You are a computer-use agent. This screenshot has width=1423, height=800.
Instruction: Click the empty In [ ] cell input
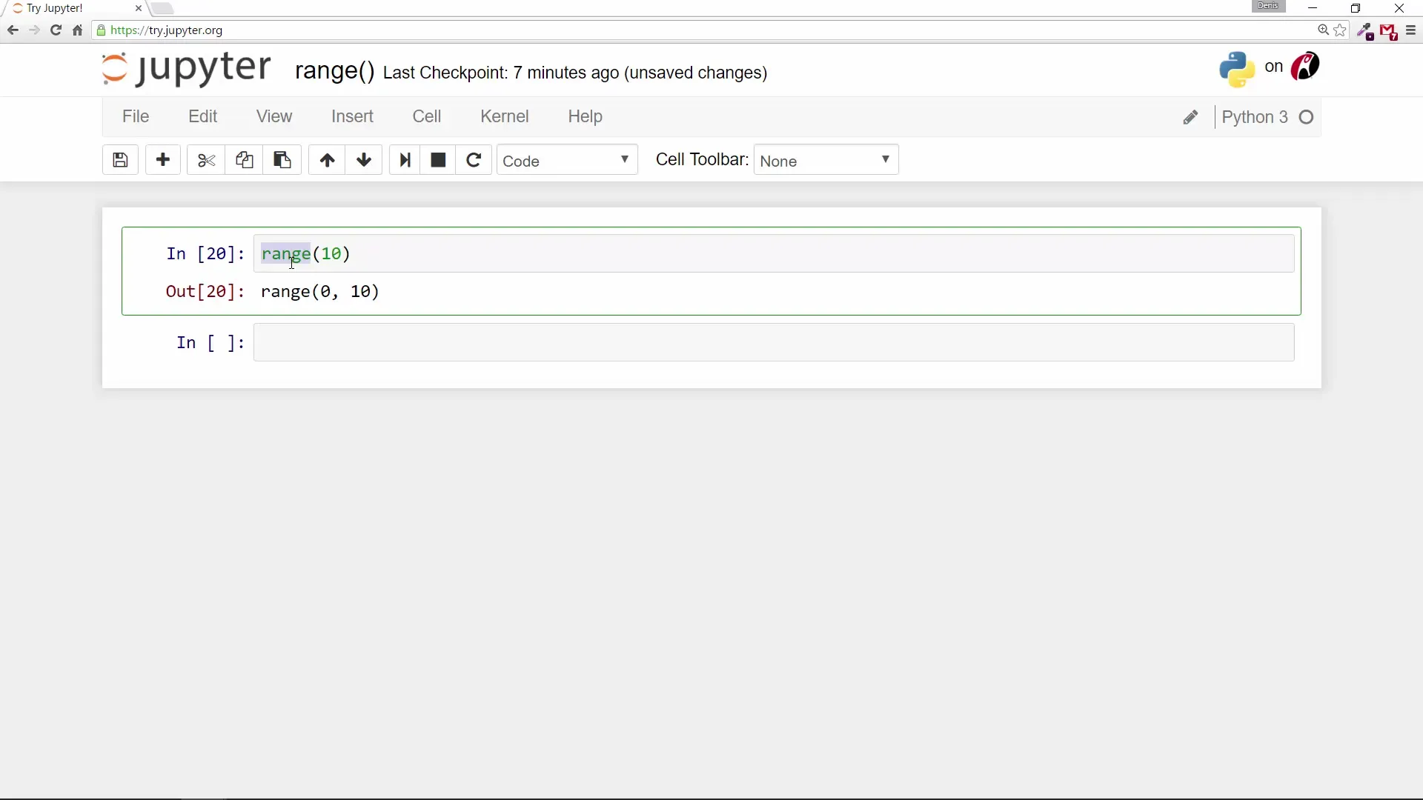point(773,342)
